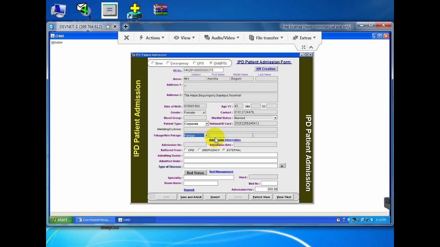Click the Room Name field

point(201,183)
